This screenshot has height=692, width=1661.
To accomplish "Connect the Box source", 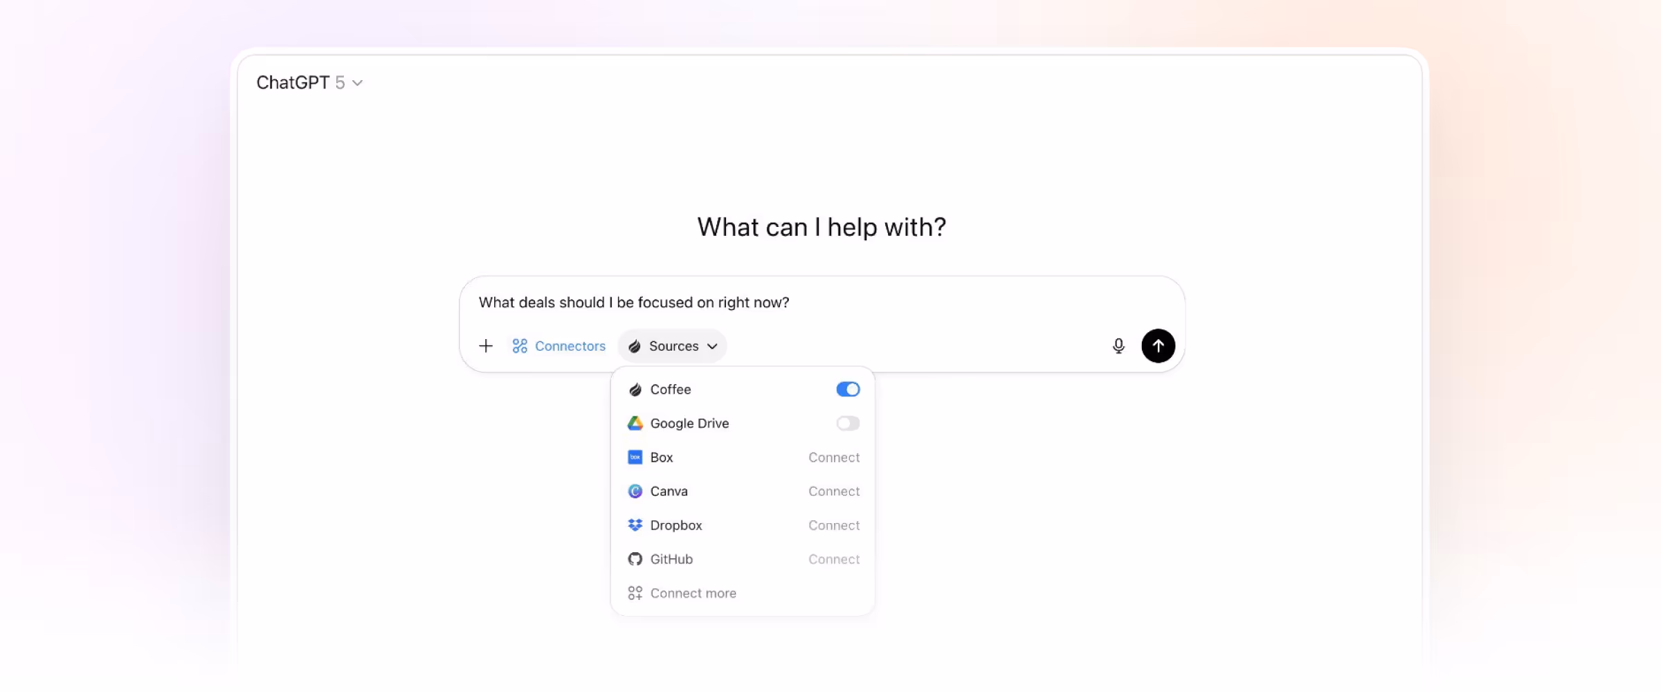I will 834,457.
